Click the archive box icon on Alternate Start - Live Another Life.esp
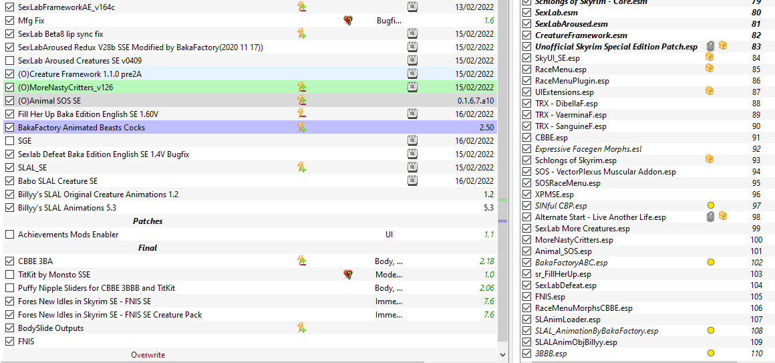Screen dimensions: 775x363 click(x=723, y=216)
